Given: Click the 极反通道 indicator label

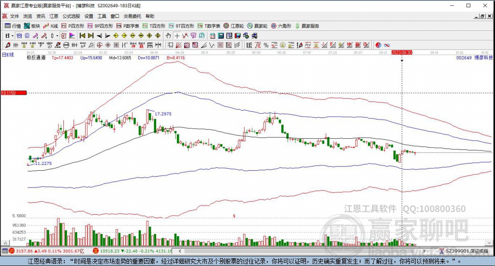Looking at the screenshot, I should (36, 58).
